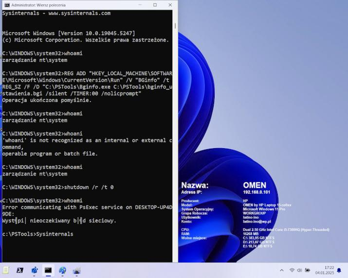This screenshot has height=278, width=348.
Task: Click the mistyped 'whoani' command line
Action: click(42, 134)
